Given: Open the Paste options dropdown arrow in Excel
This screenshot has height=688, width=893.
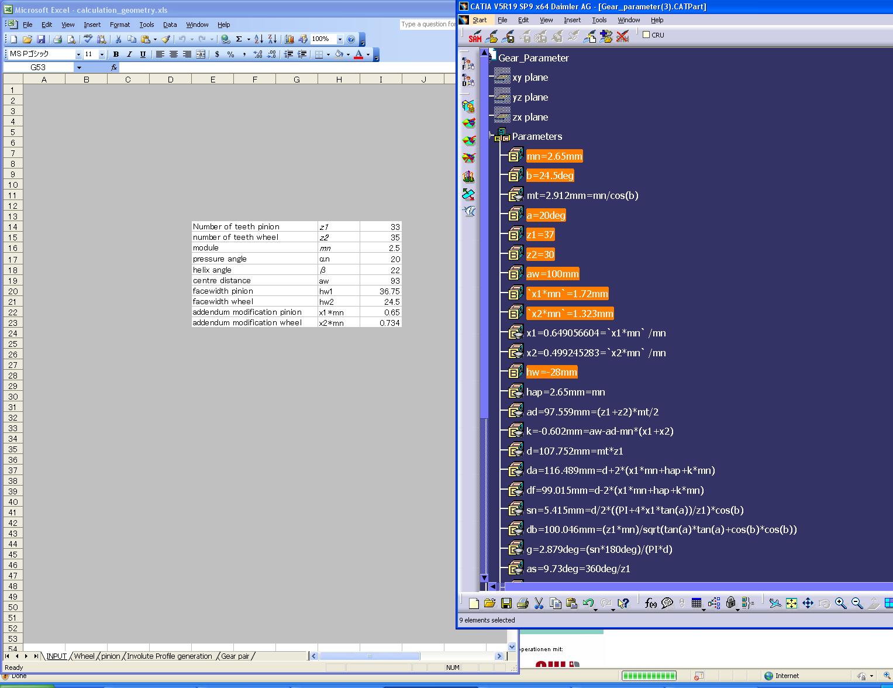Looking at the screenshot, I should (x=155, y=39).
